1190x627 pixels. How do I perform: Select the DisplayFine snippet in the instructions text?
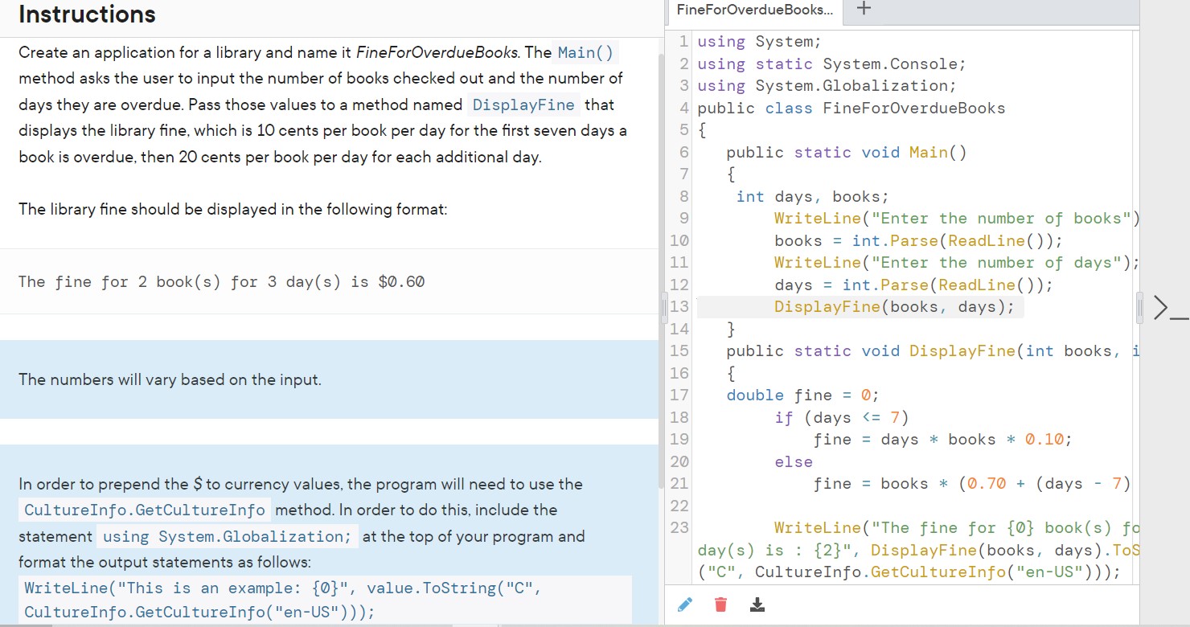(x=523, y=104)
